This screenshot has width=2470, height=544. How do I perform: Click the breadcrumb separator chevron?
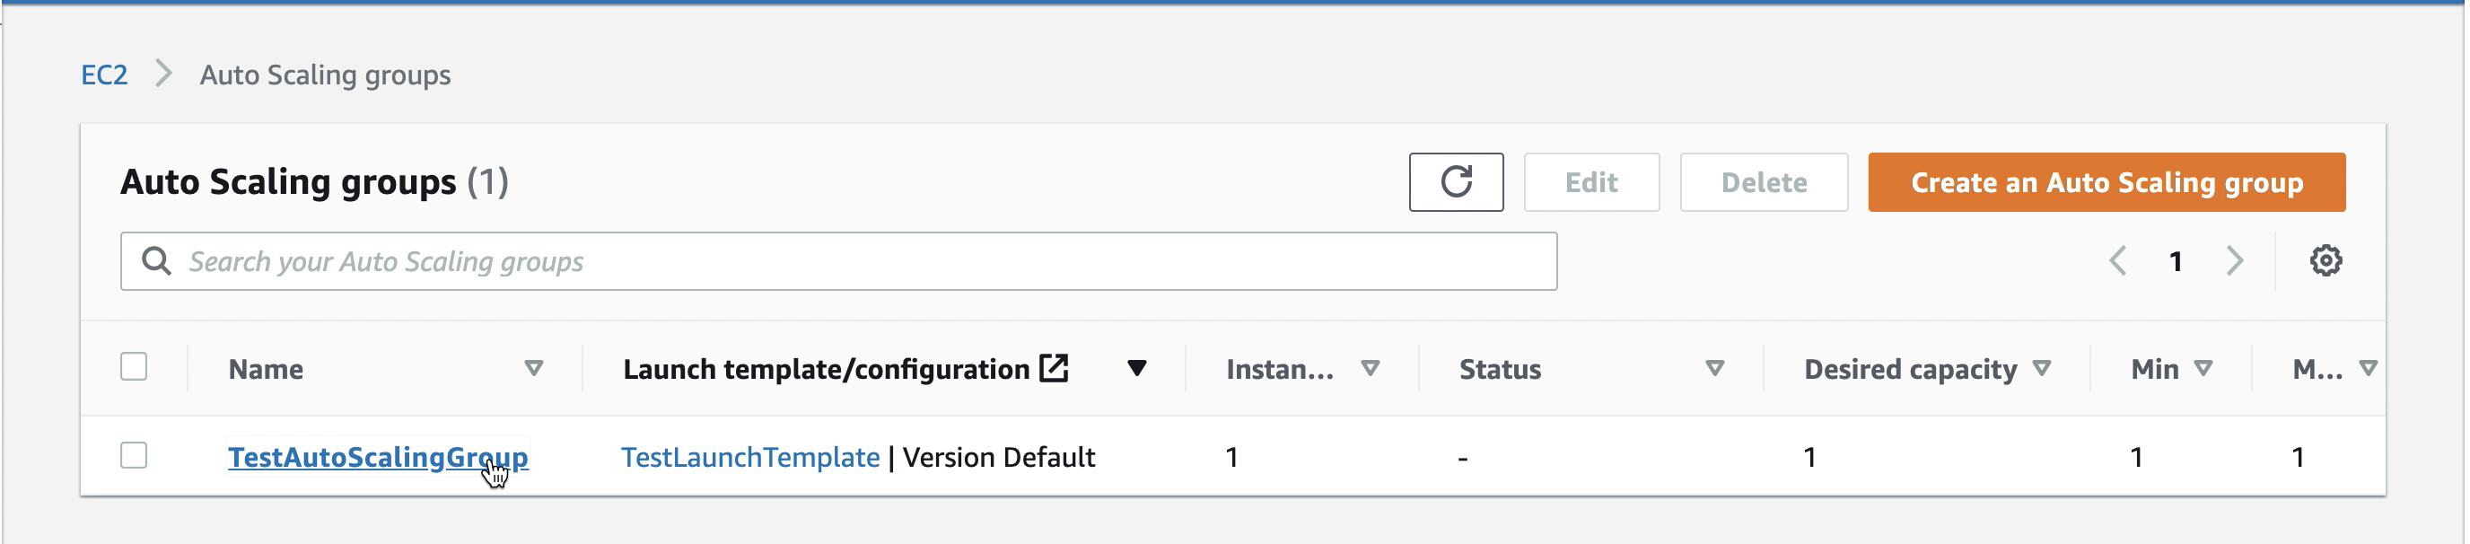click(164, 74)
